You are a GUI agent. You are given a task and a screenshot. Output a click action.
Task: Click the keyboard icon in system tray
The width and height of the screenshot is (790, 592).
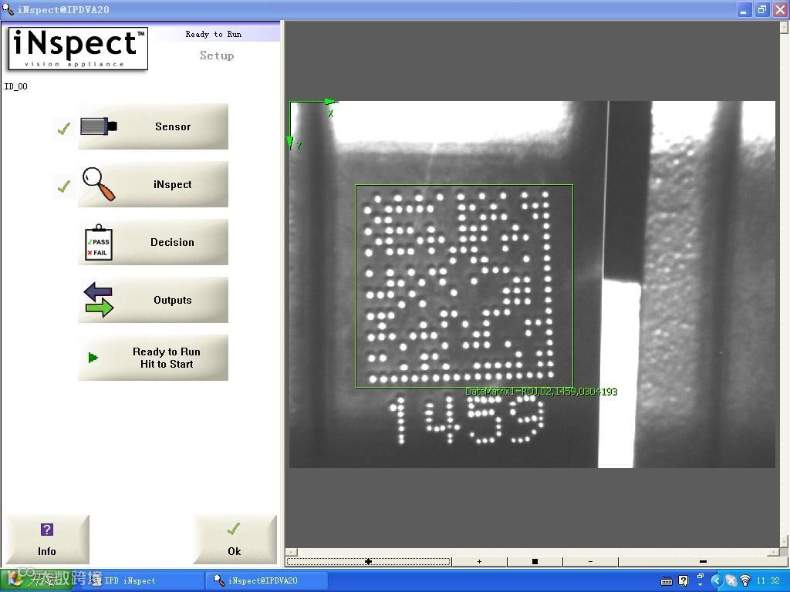point(667,581)
